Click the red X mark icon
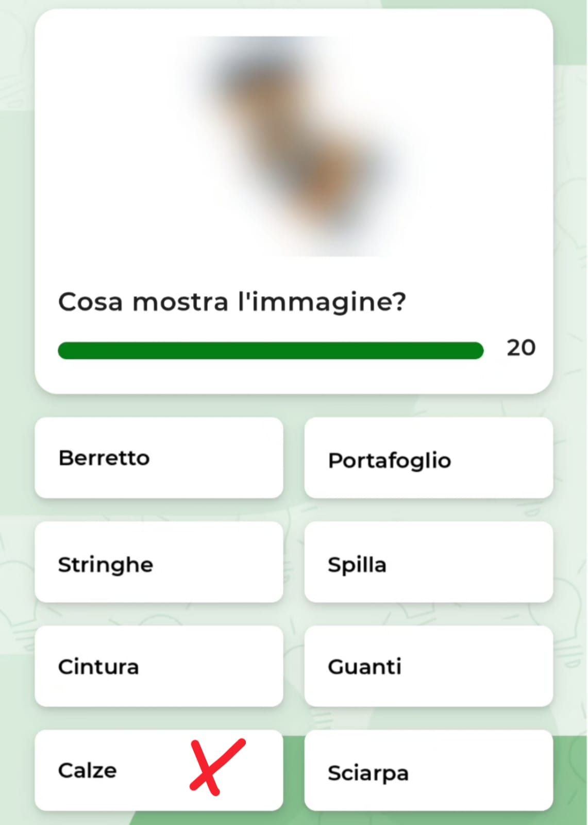588x825 pixels. click(216, 766)
